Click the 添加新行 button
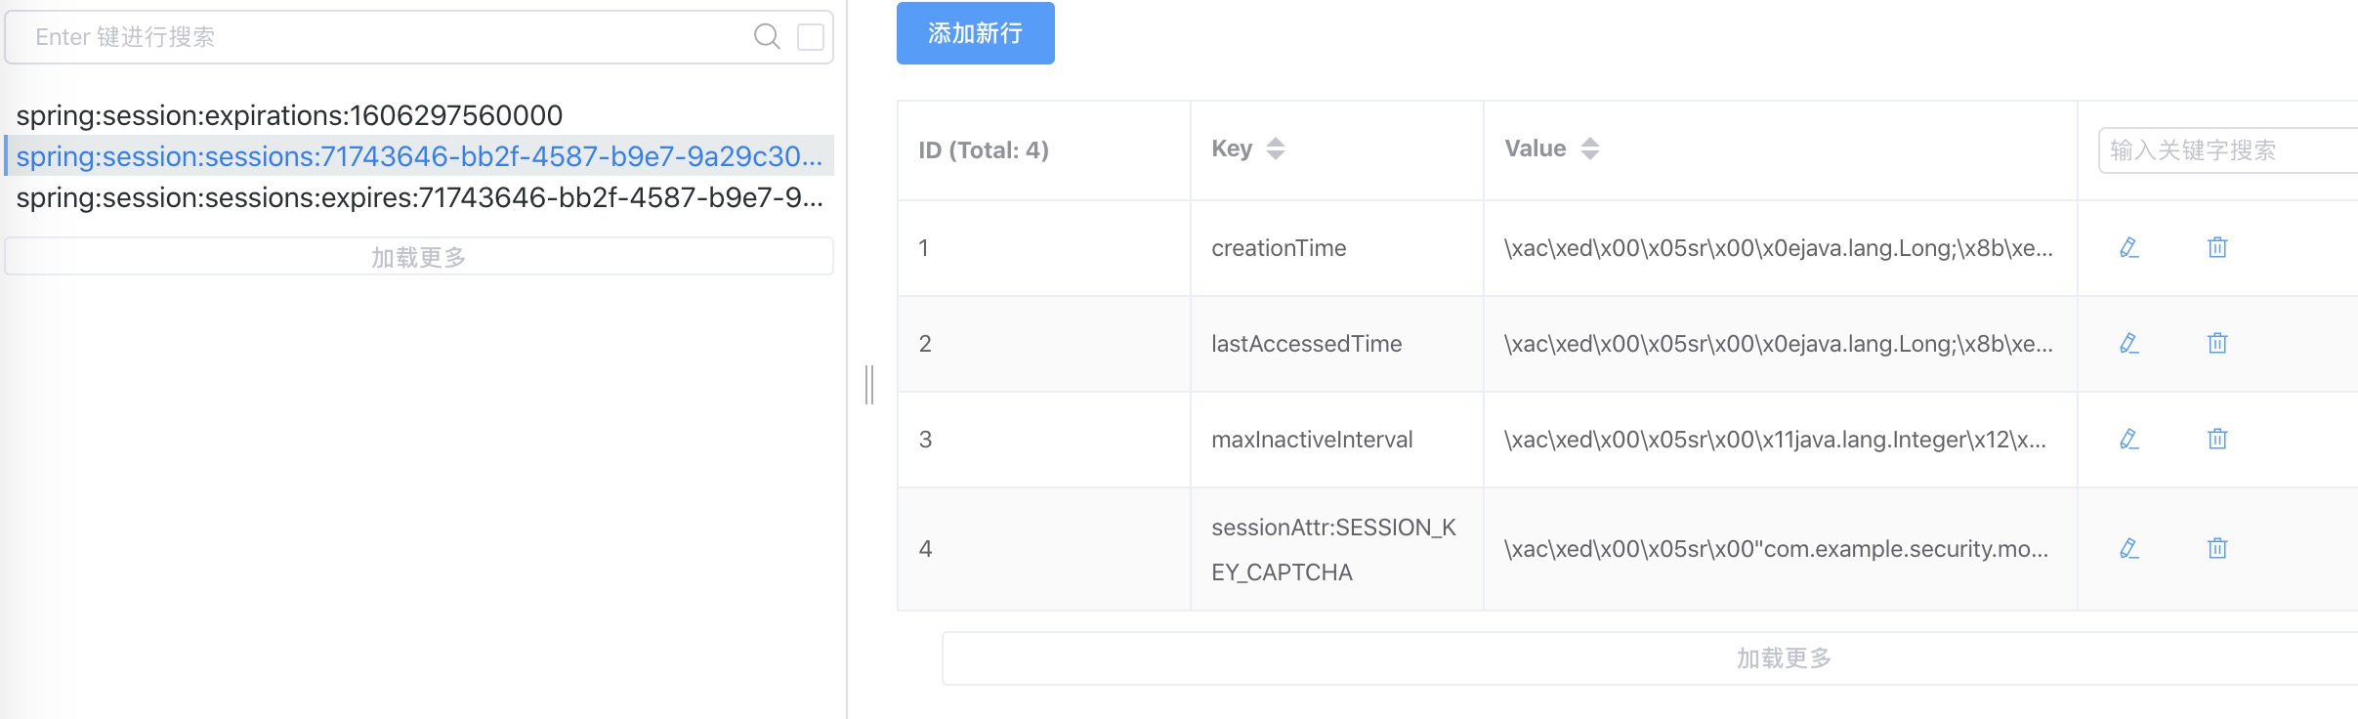The height and width of the screenshot is (719, 2358). coord(976,33)
